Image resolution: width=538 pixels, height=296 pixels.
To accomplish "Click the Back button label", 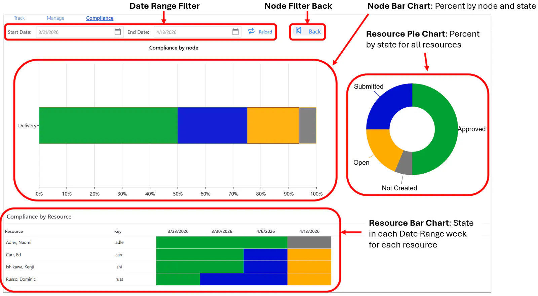I will 315,32.
